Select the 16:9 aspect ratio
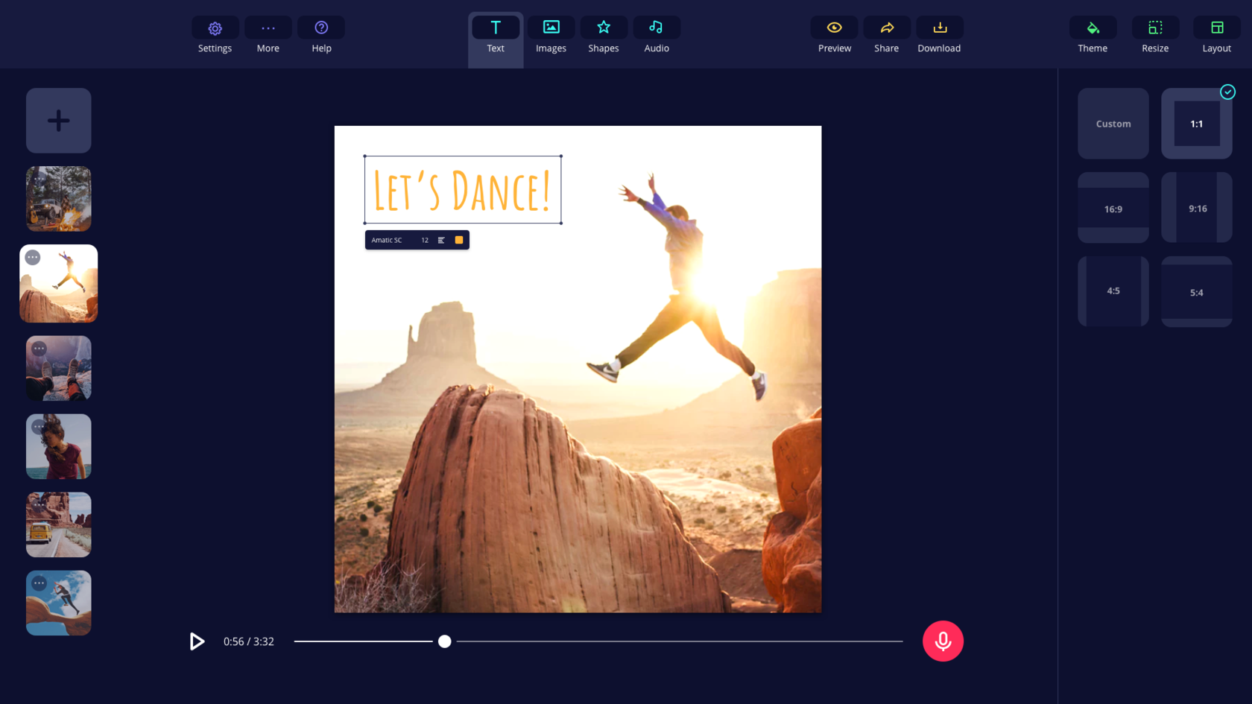Viewport: 1252px width, 704px height. pos(1113,209)
